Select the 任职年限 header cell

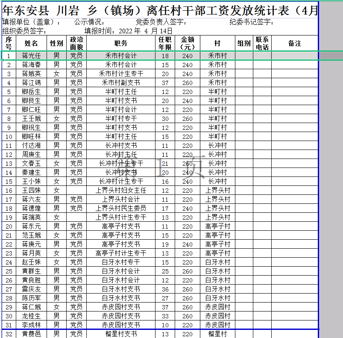point(165,43)
